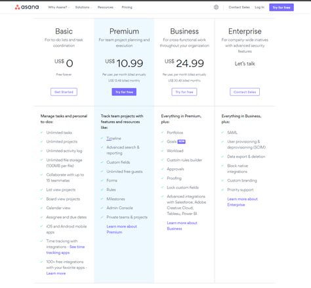This screenshot has width=311, height=288.
Task: Expand the Solutions dropdown
Action: tap(83, 7)
